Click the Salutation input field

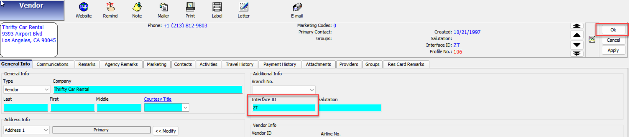(x=350, y=108)
